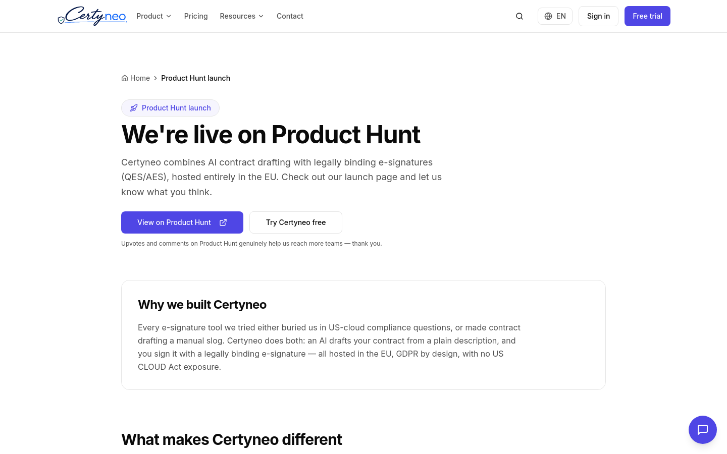
Task: Click the Sign in button
Action: tap(598, 16)
